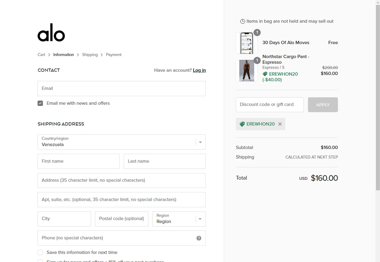Click the Log in link
This screenshot has width=380, height=262.
(x=199, y=70)
